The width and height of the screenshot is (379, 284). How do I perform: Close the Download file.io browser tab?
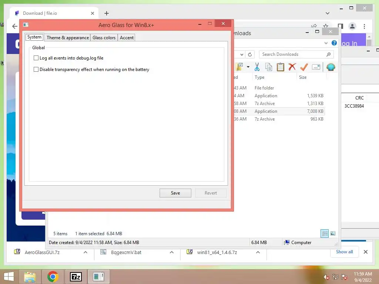pos(92,13)
